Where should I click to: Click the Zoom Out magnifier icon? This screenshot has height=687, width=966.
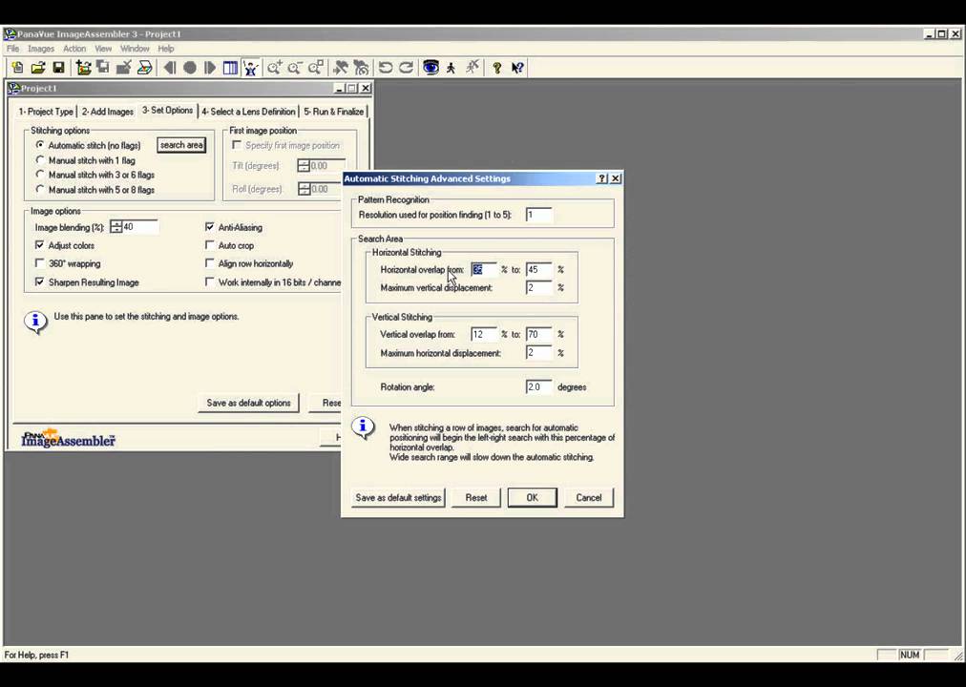coord(295,68)
